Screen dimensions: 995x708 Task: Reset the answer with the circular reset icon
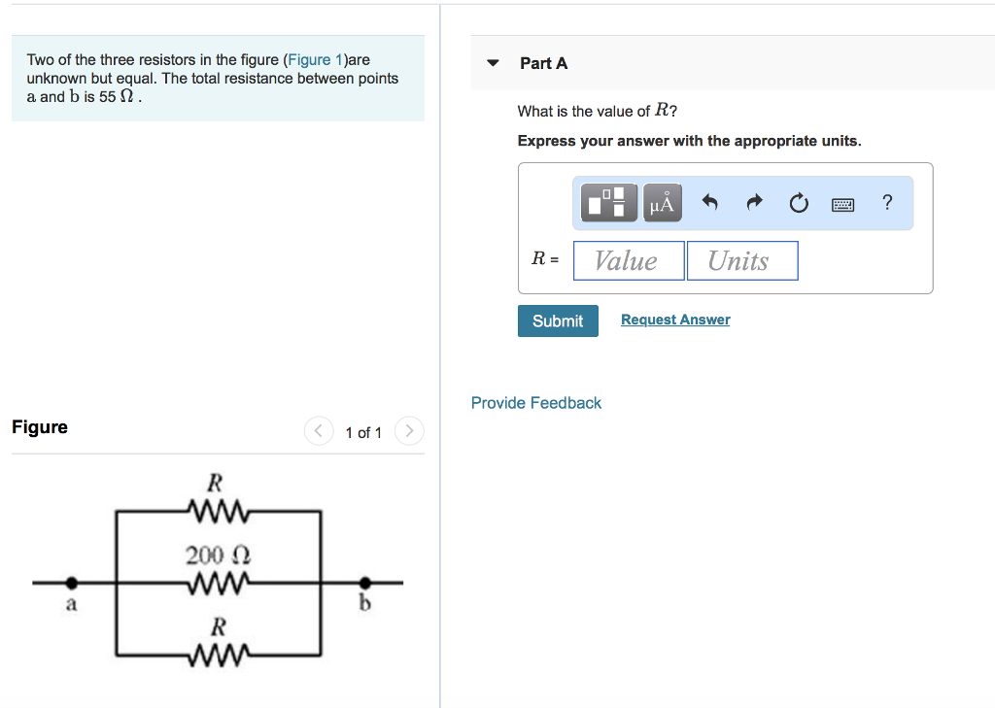click(x=798, y=203)
